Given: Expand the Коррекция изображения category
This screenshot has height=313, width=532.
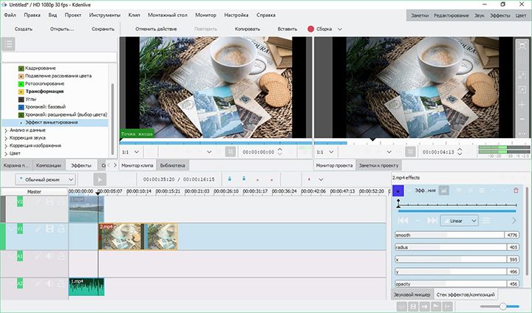Looking at the screenshot, I should tap(6, 146).
